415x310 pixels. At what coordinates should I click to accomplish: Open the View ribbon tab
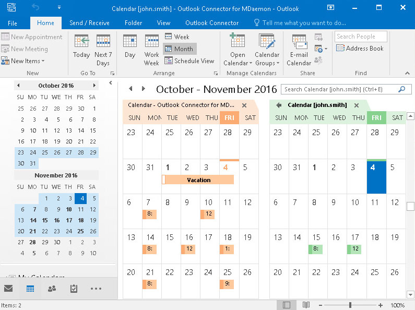click(163, 23)
